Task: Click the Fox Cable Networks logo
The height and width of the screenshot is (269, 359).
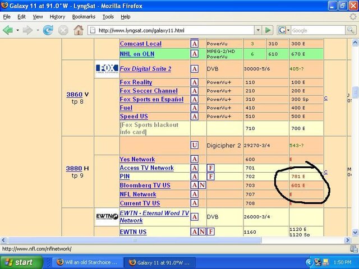Action: coord(107,68)
